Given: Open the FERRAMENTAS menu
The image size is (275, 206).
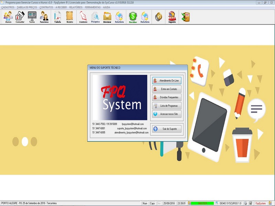Looking at the screenshot, I should (92, 7).
